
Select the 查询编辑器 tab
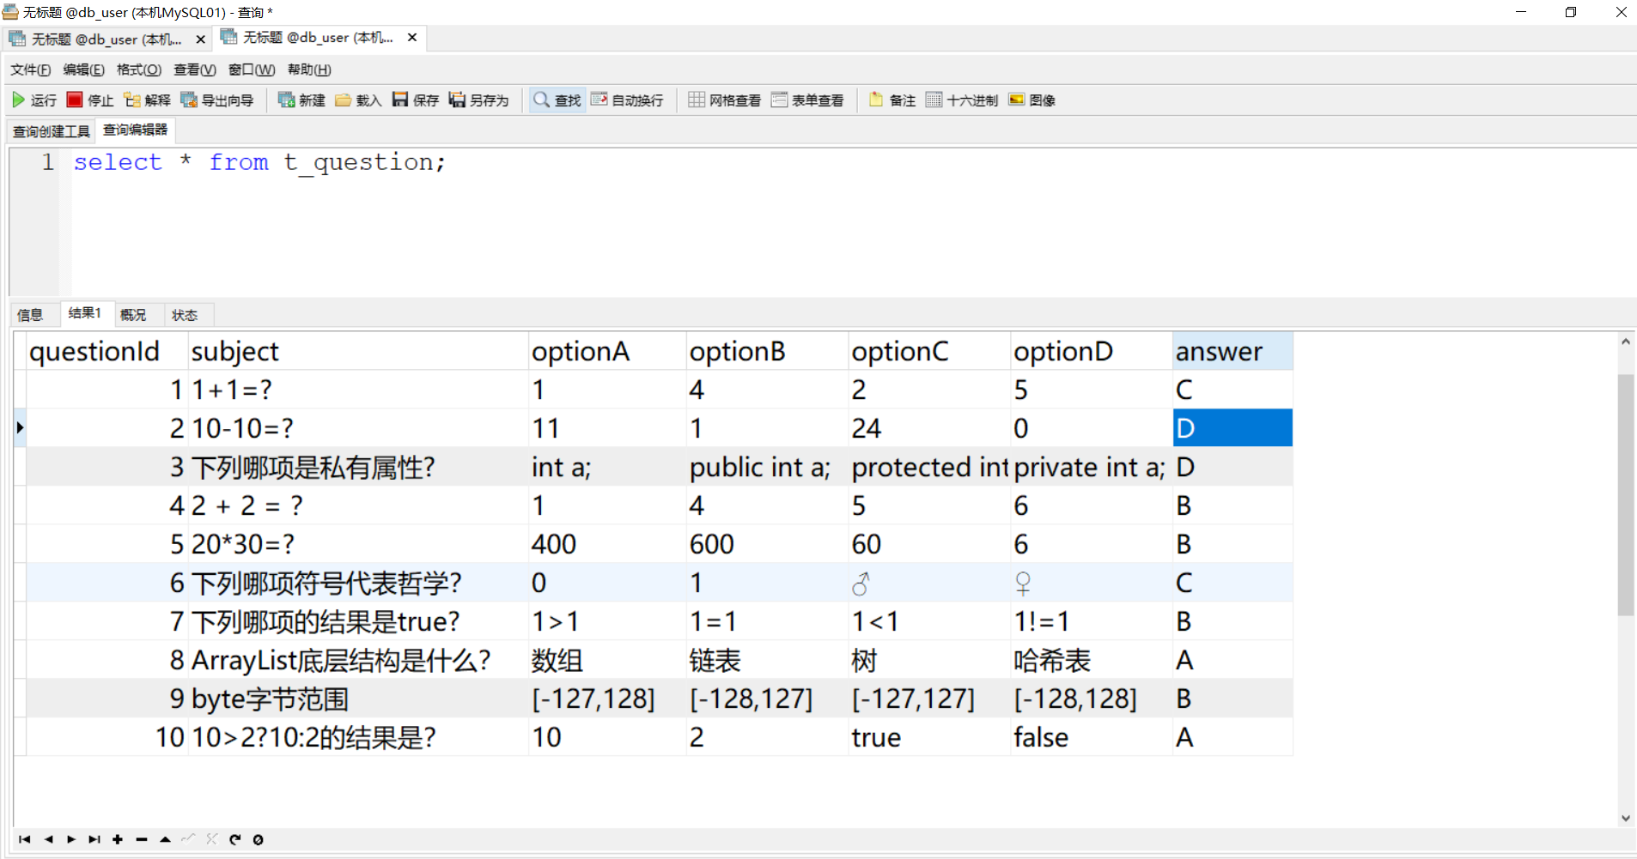point(136,130)
